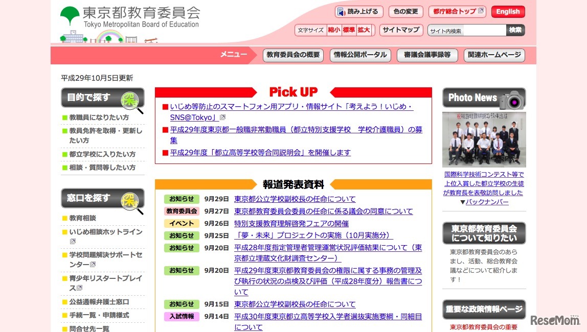Open the 色の変更 color change option
The height and width of the screenshot is (332, 587).
[405, 12]
